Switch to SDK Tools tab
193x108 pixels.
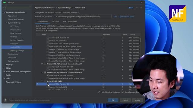pyautogui.click(x=55, y=22)
